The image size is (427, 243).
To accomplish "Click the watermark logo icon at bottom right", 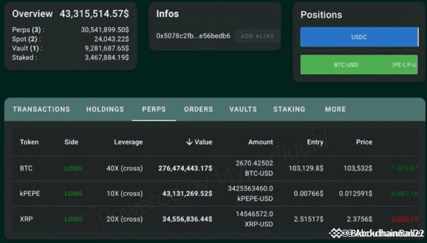I will (336, 233).
